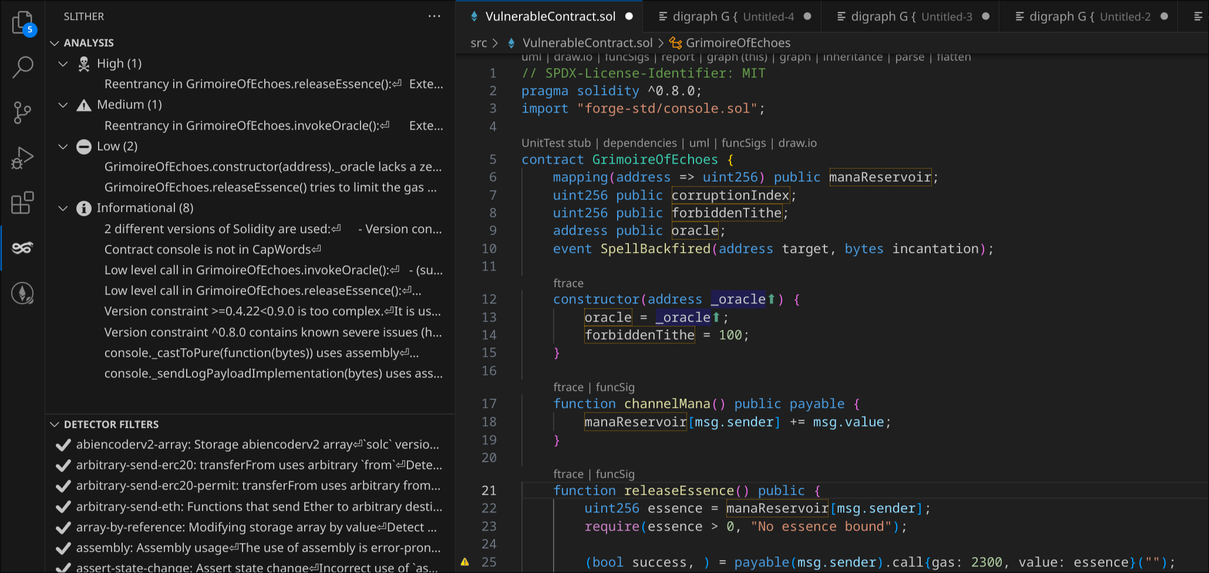Select the Slither icon in activity bar
Screen dimensions: 1209x573
pos(22,248)
